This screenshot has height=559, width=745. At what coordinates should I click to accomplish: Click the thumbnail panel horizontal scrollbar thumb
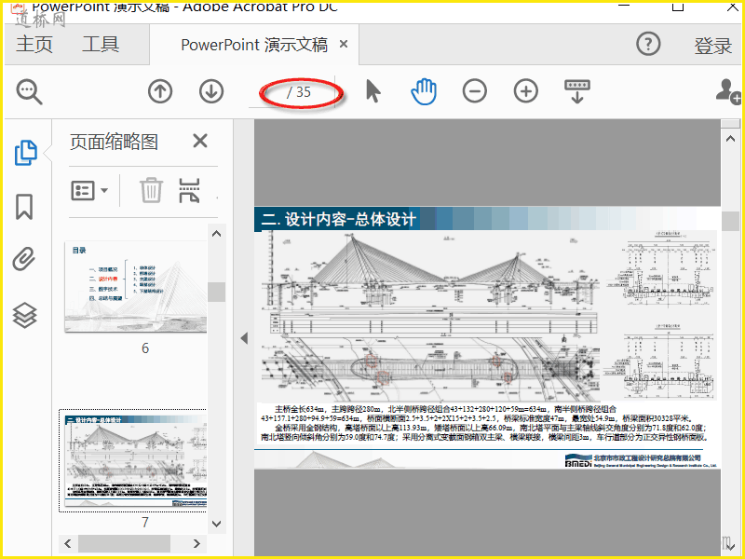point(124,543)
